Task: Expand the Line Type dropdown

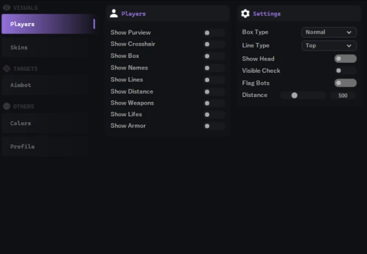Action: pos(329,45)
